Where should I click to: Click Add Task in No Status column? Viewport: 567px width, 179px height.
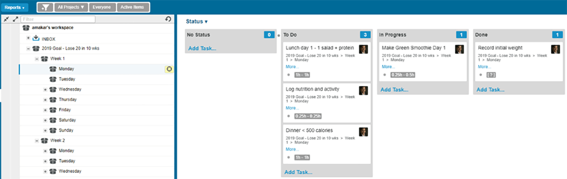202,48
